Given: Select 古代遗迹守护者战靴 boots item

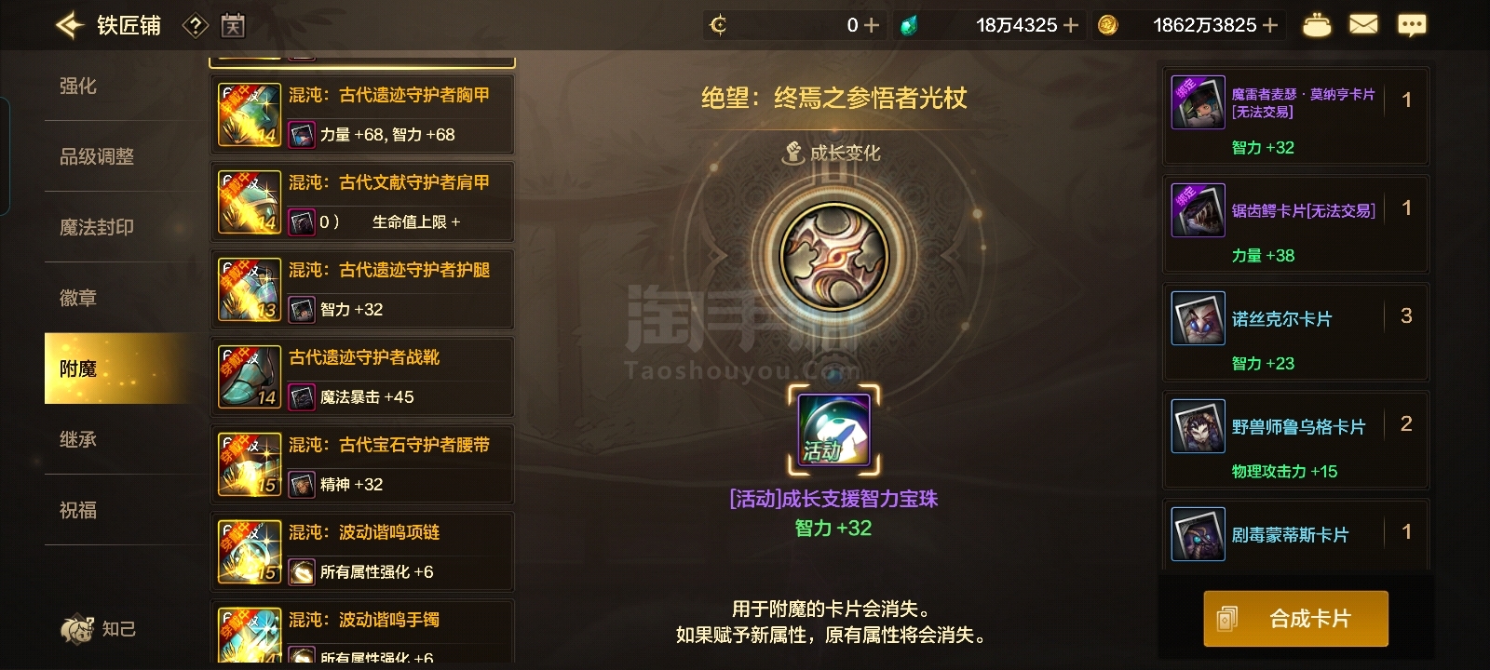Looking at the screenshot, I should 363,377.
